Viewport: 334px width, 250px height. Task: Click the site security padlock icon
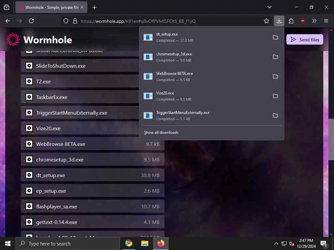coord(75,21)
